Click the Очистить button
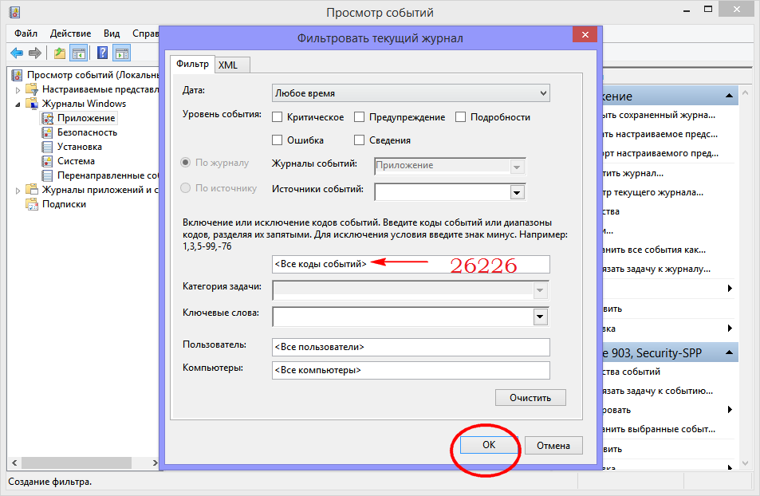760x496 pixels. tap(530, 397)
